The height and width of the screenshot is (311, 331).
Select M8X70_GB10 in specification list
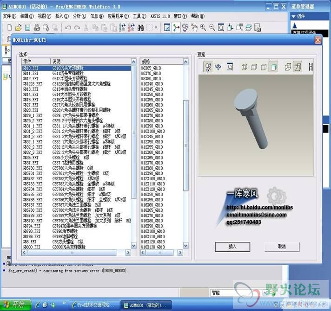click(152, 73)
